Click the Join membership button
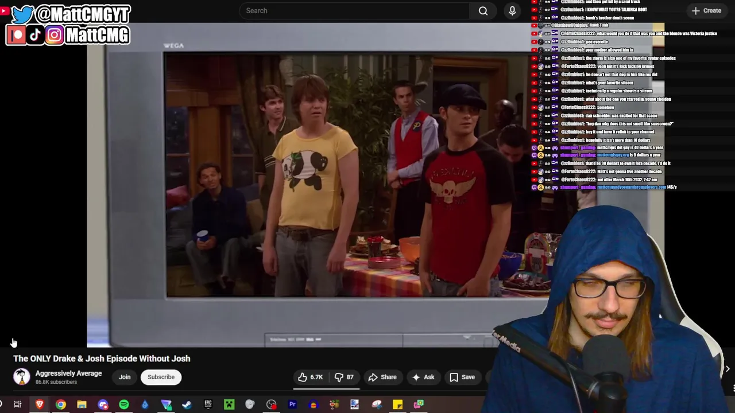Screen dimensions: 735x413 125,377
